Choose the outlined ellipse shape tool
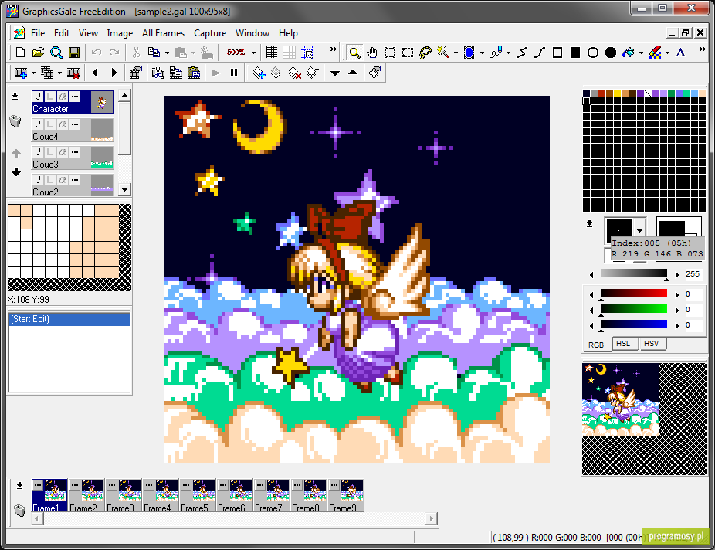The height and width of the screenshot is (550, 715). (593, 53)
